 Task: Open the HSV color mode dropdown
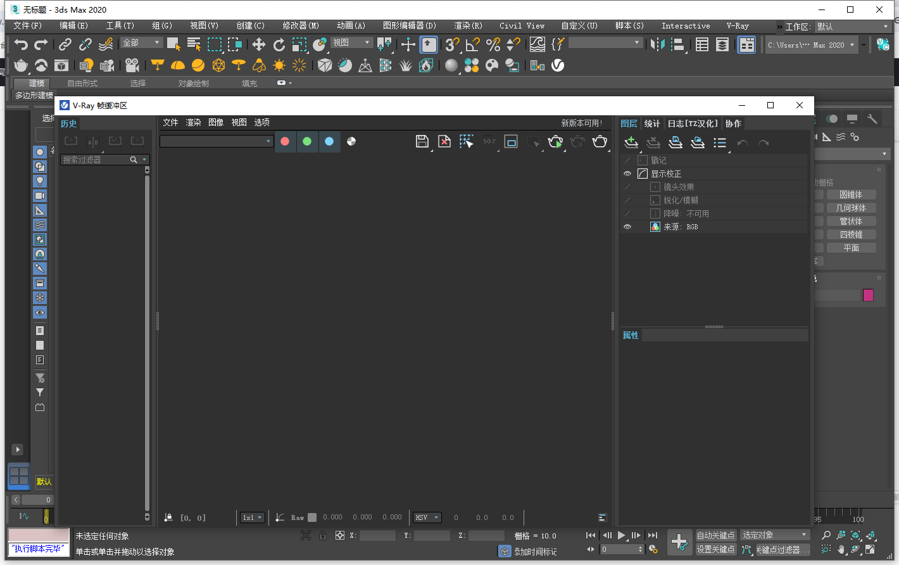[x=427, y=517]
